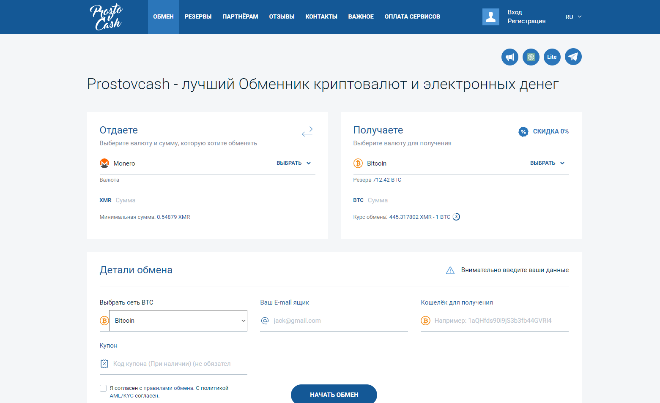Open the Telegram channel icon

573,57
